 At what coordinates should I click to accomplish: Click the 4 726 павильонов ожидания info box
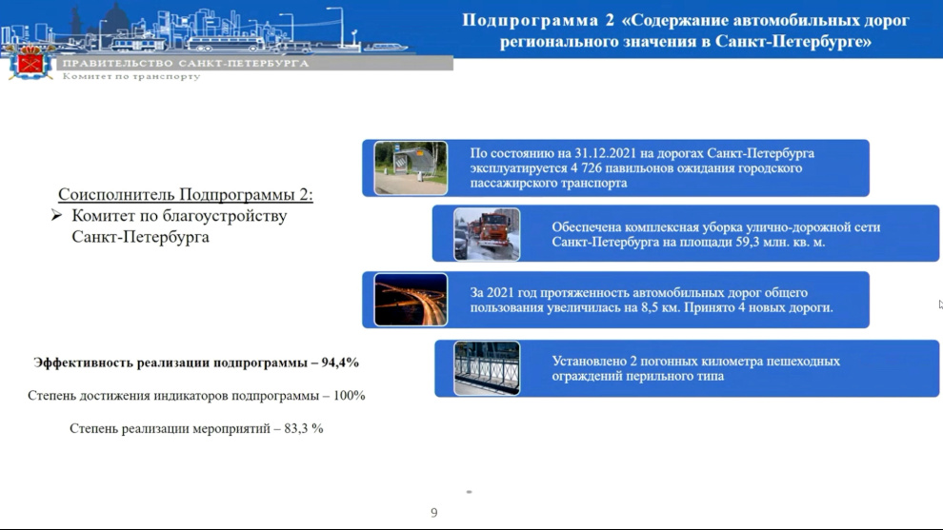pos(616,168)
